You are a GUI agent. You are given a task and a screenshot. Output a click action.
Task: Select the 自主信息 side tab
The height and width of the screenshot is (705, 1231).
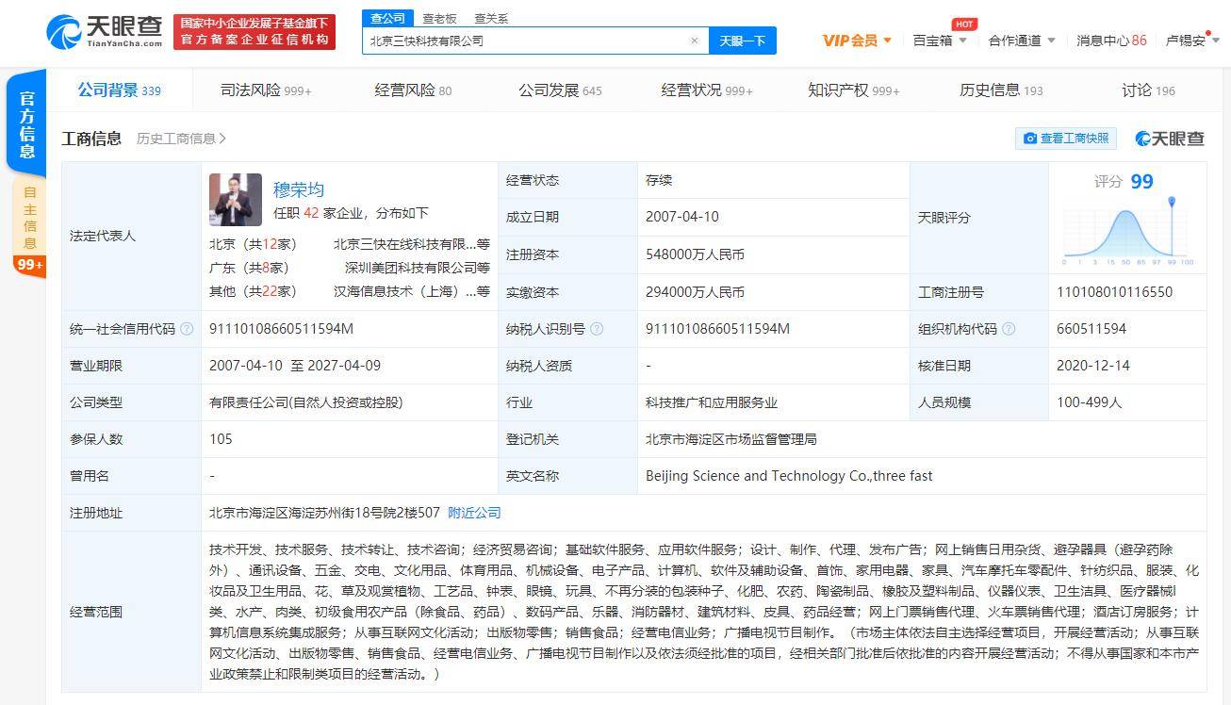click(x=29, y=217)
